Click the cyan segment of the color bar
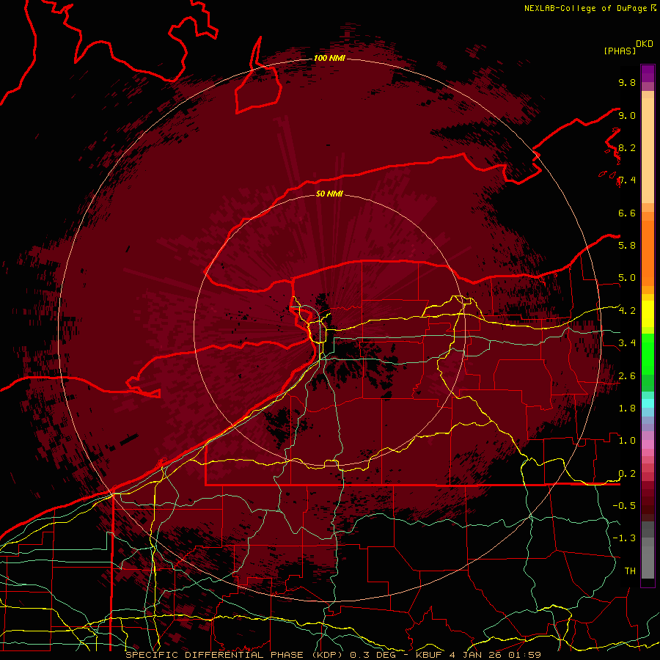Screen dimensions: 660x660 click(x=648, y=403)
